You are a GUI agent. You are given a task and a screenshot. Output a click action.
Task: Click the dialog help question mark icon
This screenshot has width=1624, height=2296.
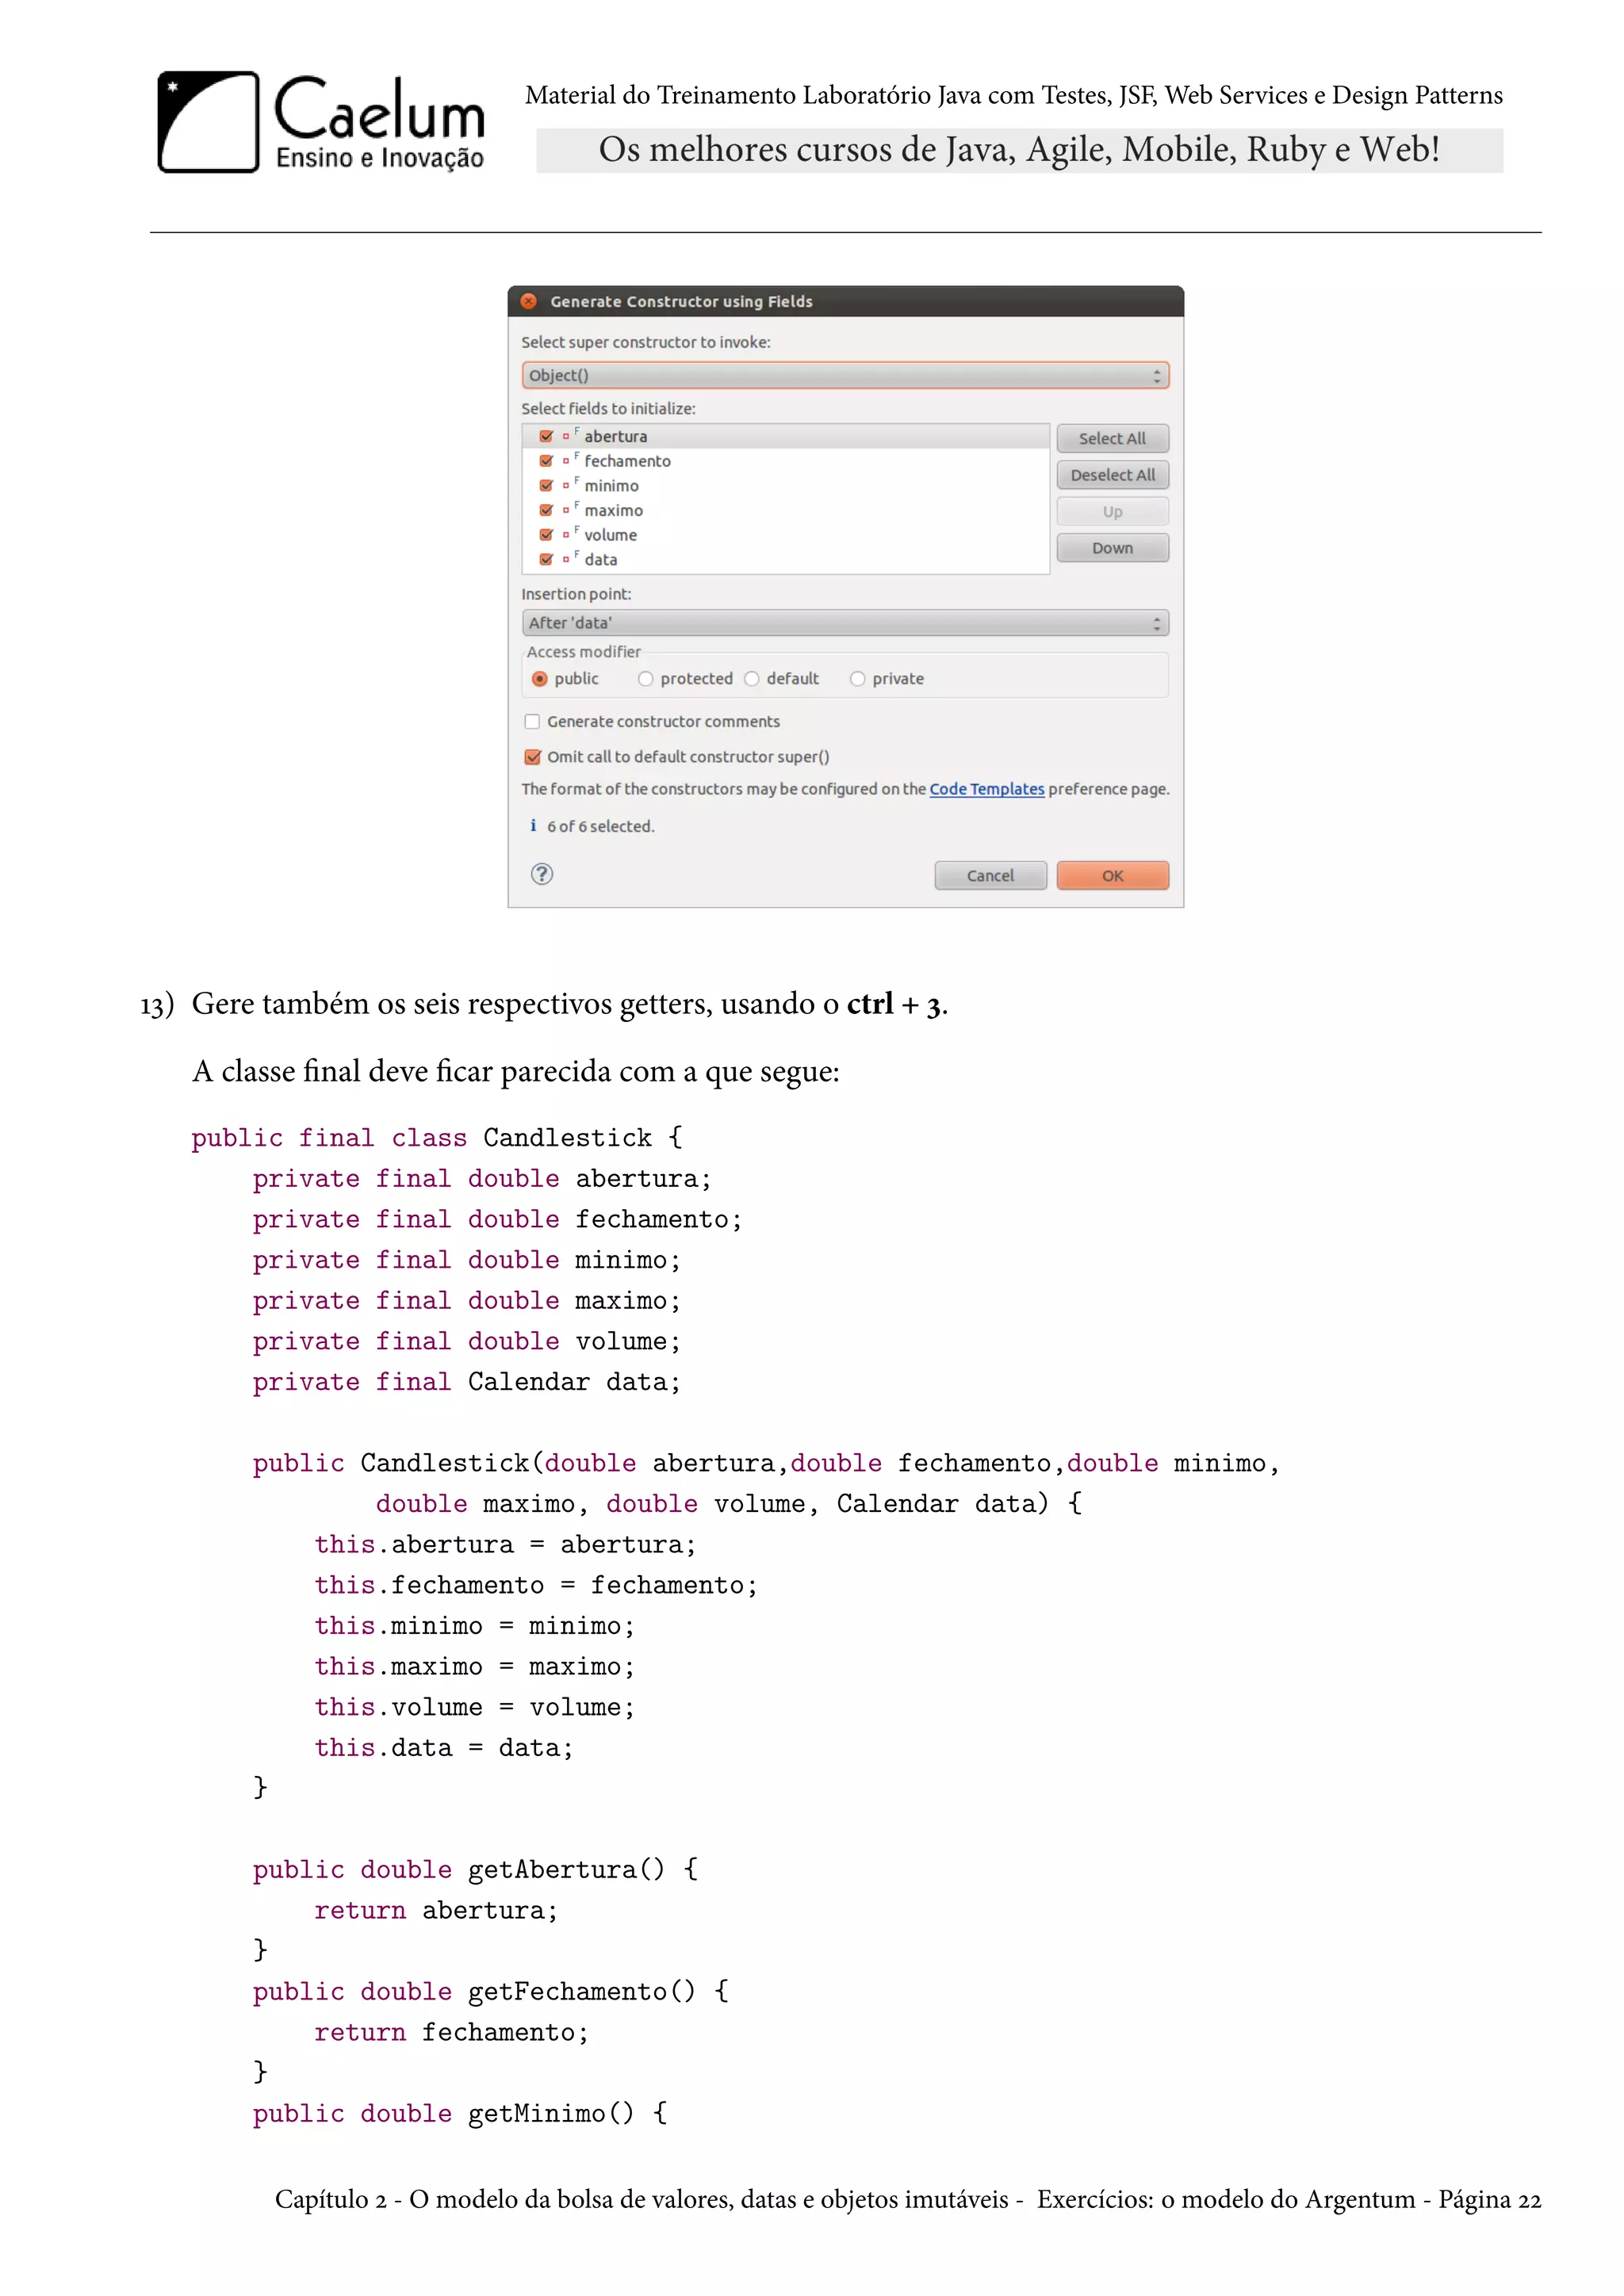click(542, 874)
